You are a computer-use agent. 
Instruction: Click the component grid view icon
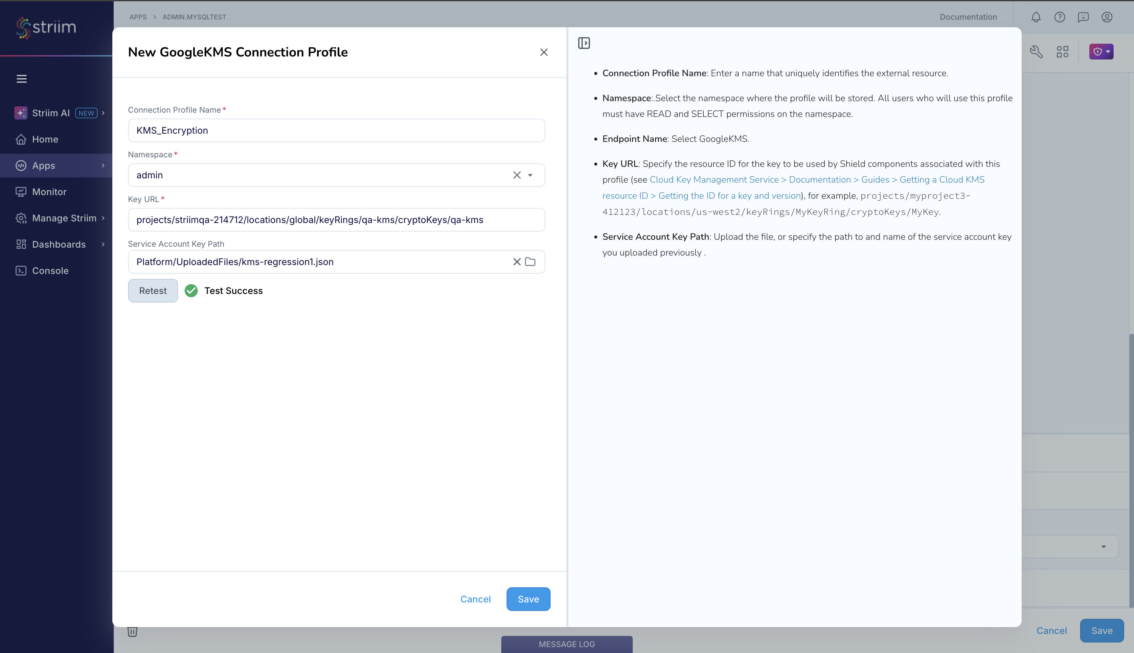pyautogui.click(x=1063, y=52)
